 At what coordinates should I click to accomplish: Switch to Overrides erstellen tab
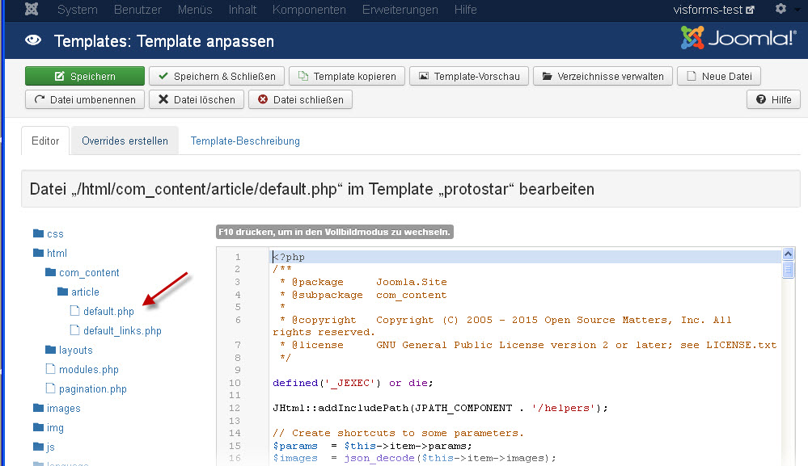tap(125, 141)
